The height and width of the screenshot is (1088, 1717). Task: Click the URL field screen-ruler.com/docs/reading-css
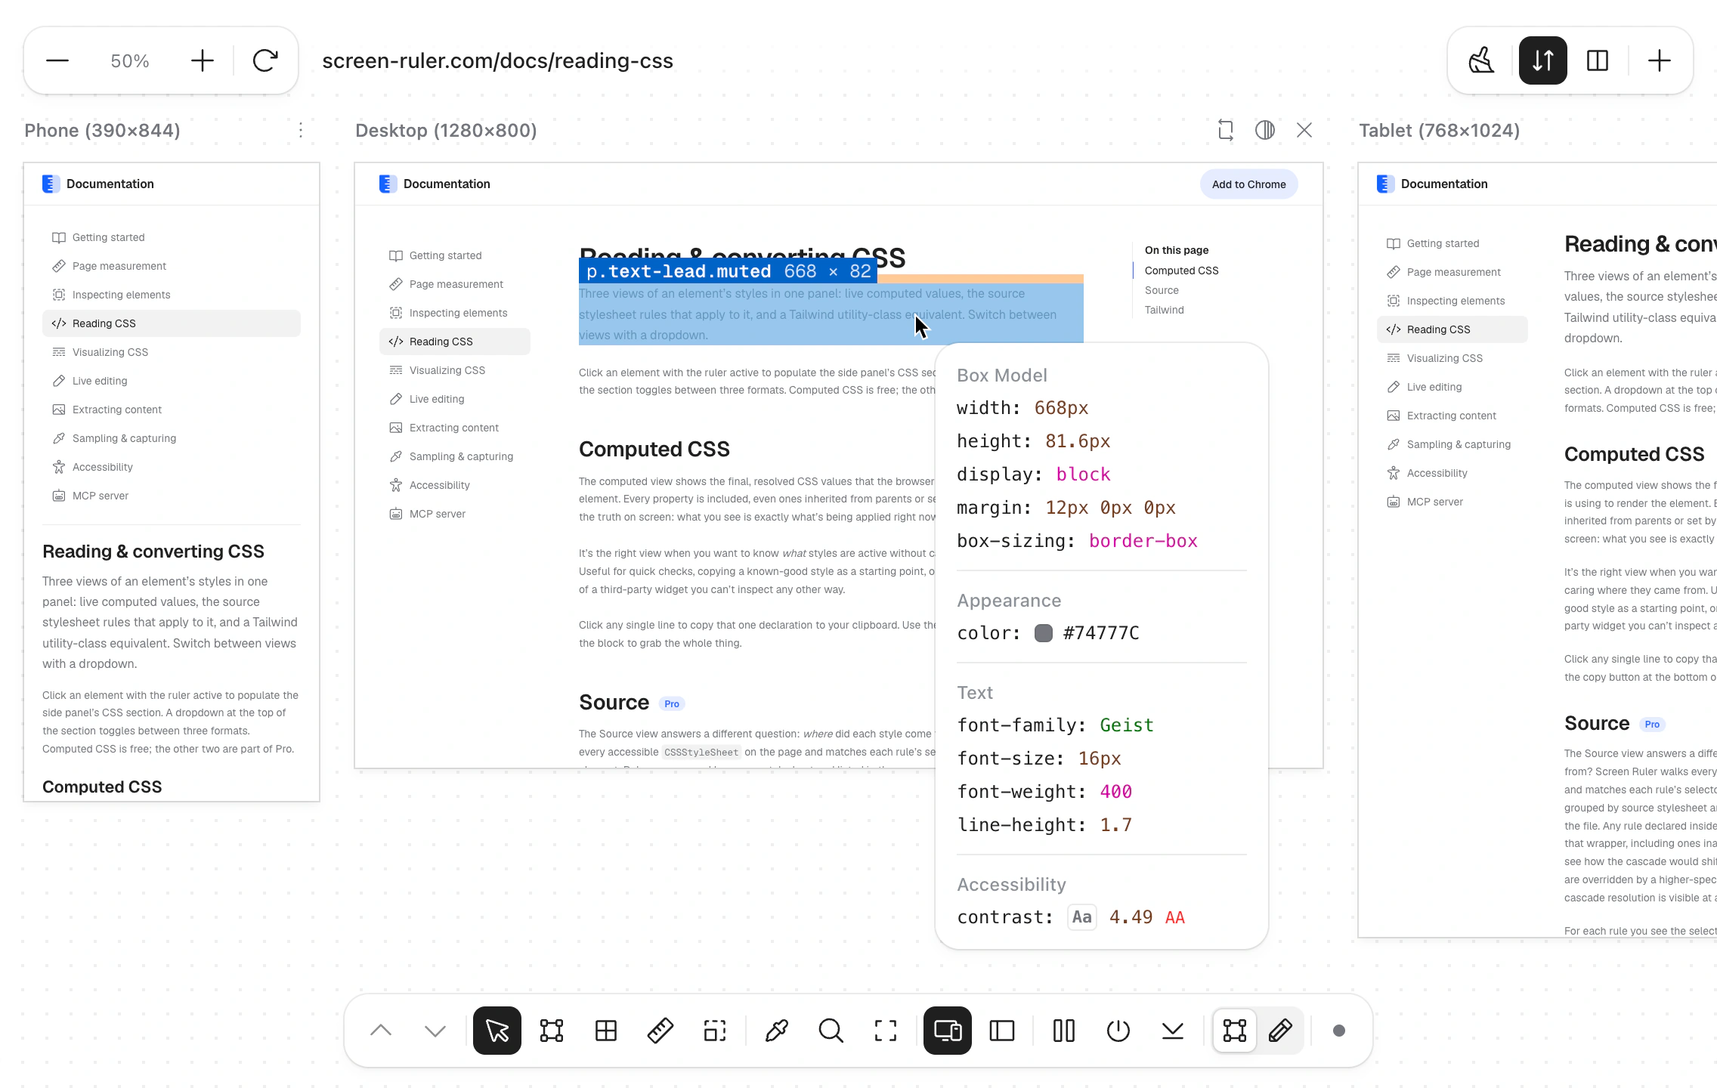coord(497,60)
